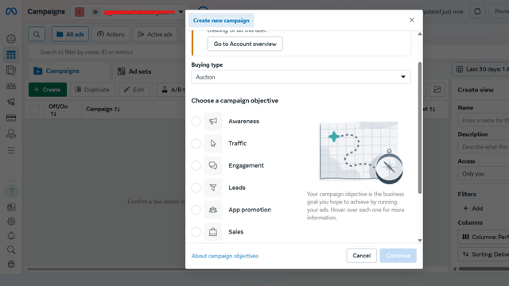Viewport: 509px width, 286px height.
Task: Select the Awareness objective radio button
Action: tap(196, 122)
